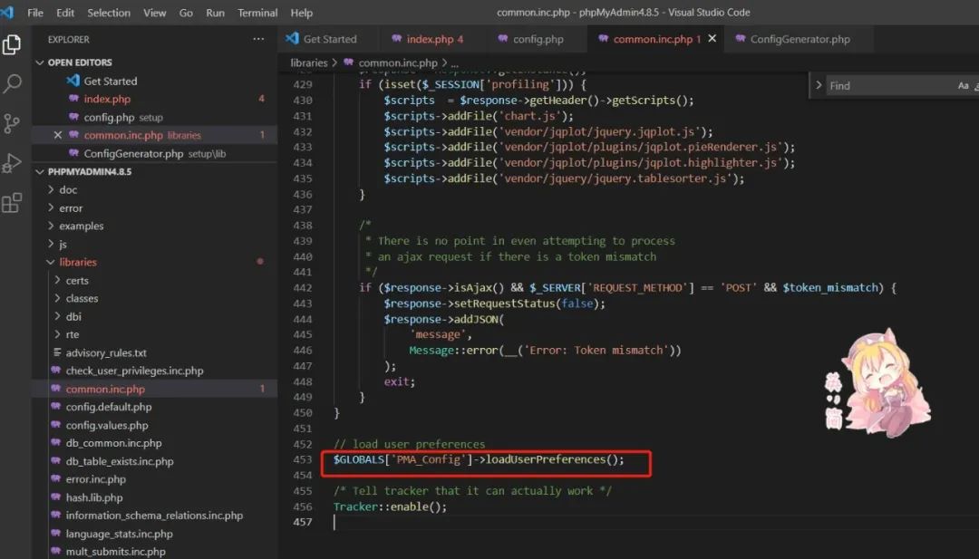Open the Terminal menu
The width and height of the screenshot is (979, 559).
pyautogui.click(x=257, y=13)
